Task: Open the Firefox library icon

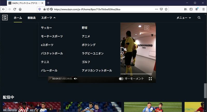Action: 186,9
